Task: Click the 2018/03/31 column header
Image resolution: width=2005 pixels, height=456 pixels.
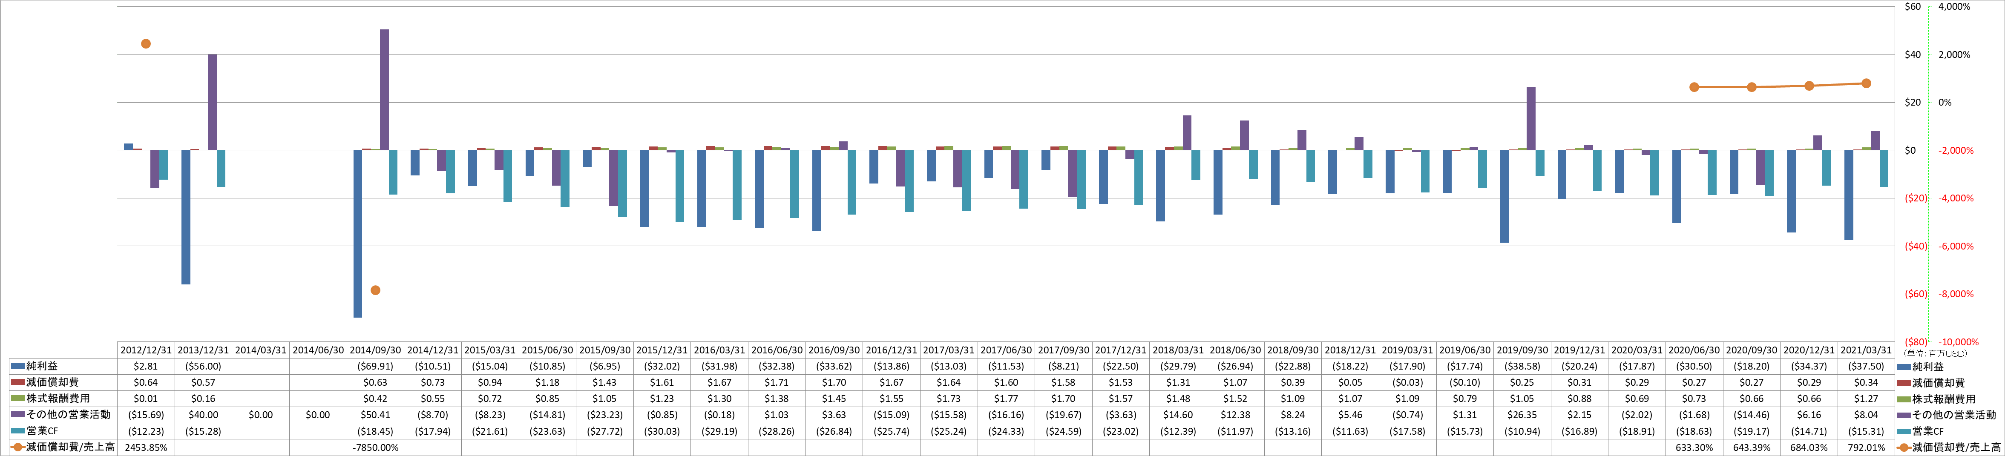Action: click(1178, 350)
